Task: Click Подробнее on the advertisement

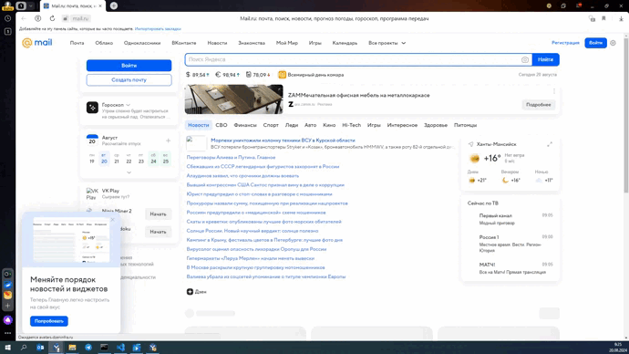Action: pos(539,105)
